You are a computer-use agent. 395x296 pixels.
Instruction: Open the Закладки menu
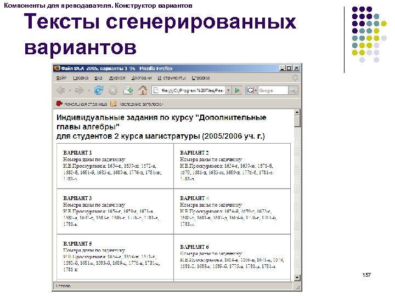(x=142, y=78)
